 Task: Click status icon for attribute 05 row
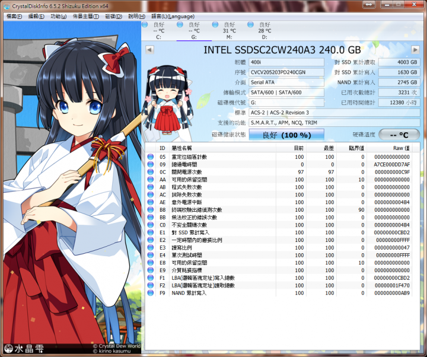coord(150,157)
